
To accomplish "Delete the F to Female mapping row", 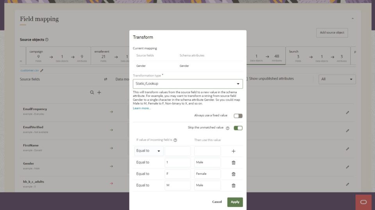I will coord(234,174).
